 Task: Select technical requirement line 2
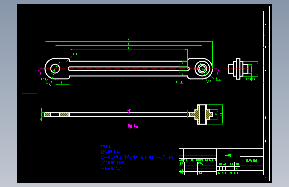(137, 157)
